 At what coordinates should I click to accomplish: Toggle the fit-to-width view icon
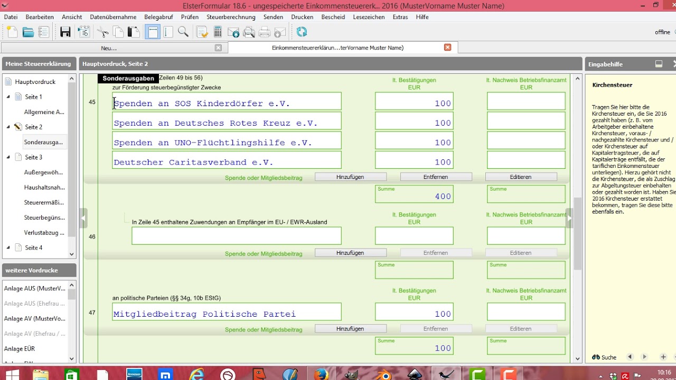click(153, 32)
